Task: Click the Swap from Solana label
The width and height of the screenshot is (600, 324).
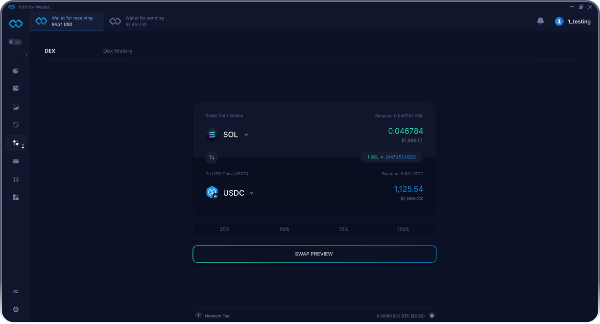Action: point(224,116)
